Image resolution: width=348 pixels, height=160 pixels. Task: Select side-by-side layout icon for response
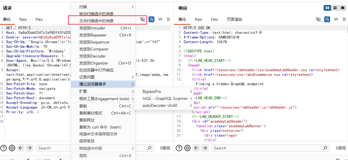[x=327, y=8]
